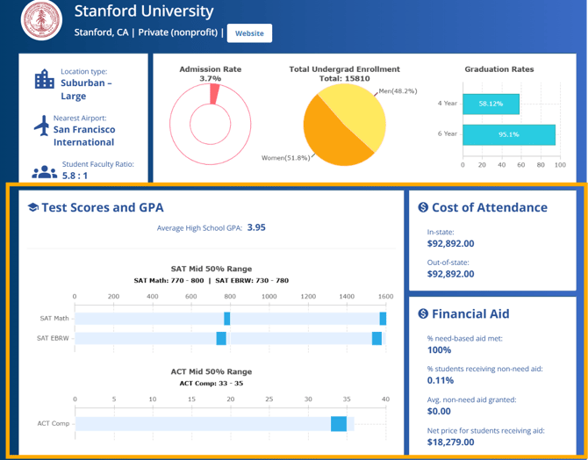Click the airplane icon for Nearest Airport
Image resolution: width=588 pixels, height=460 pixels.
[41, 126]
